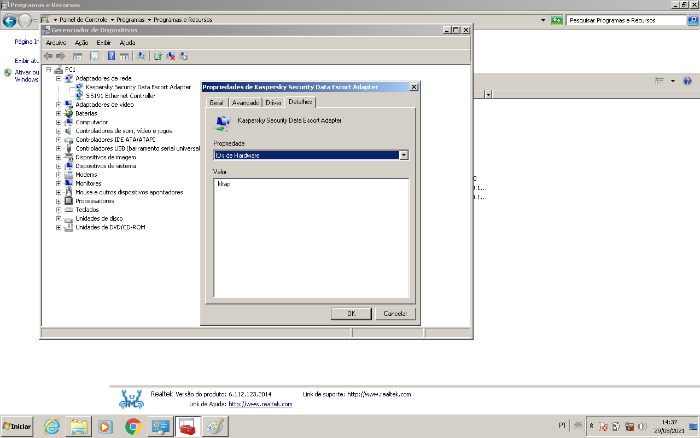Open the view options dropdown arrow
Viewport: 700px width, 438px height.
(x=673, y=81)
